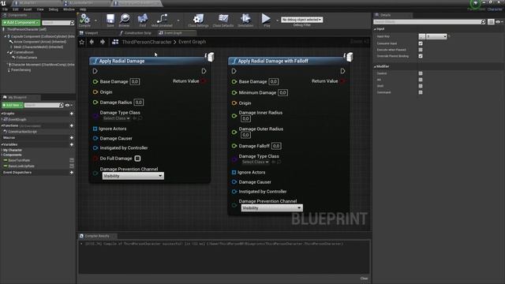Click the Unreal Engine logo icon
Screen dimensions: 505x284
coord(3,3)
